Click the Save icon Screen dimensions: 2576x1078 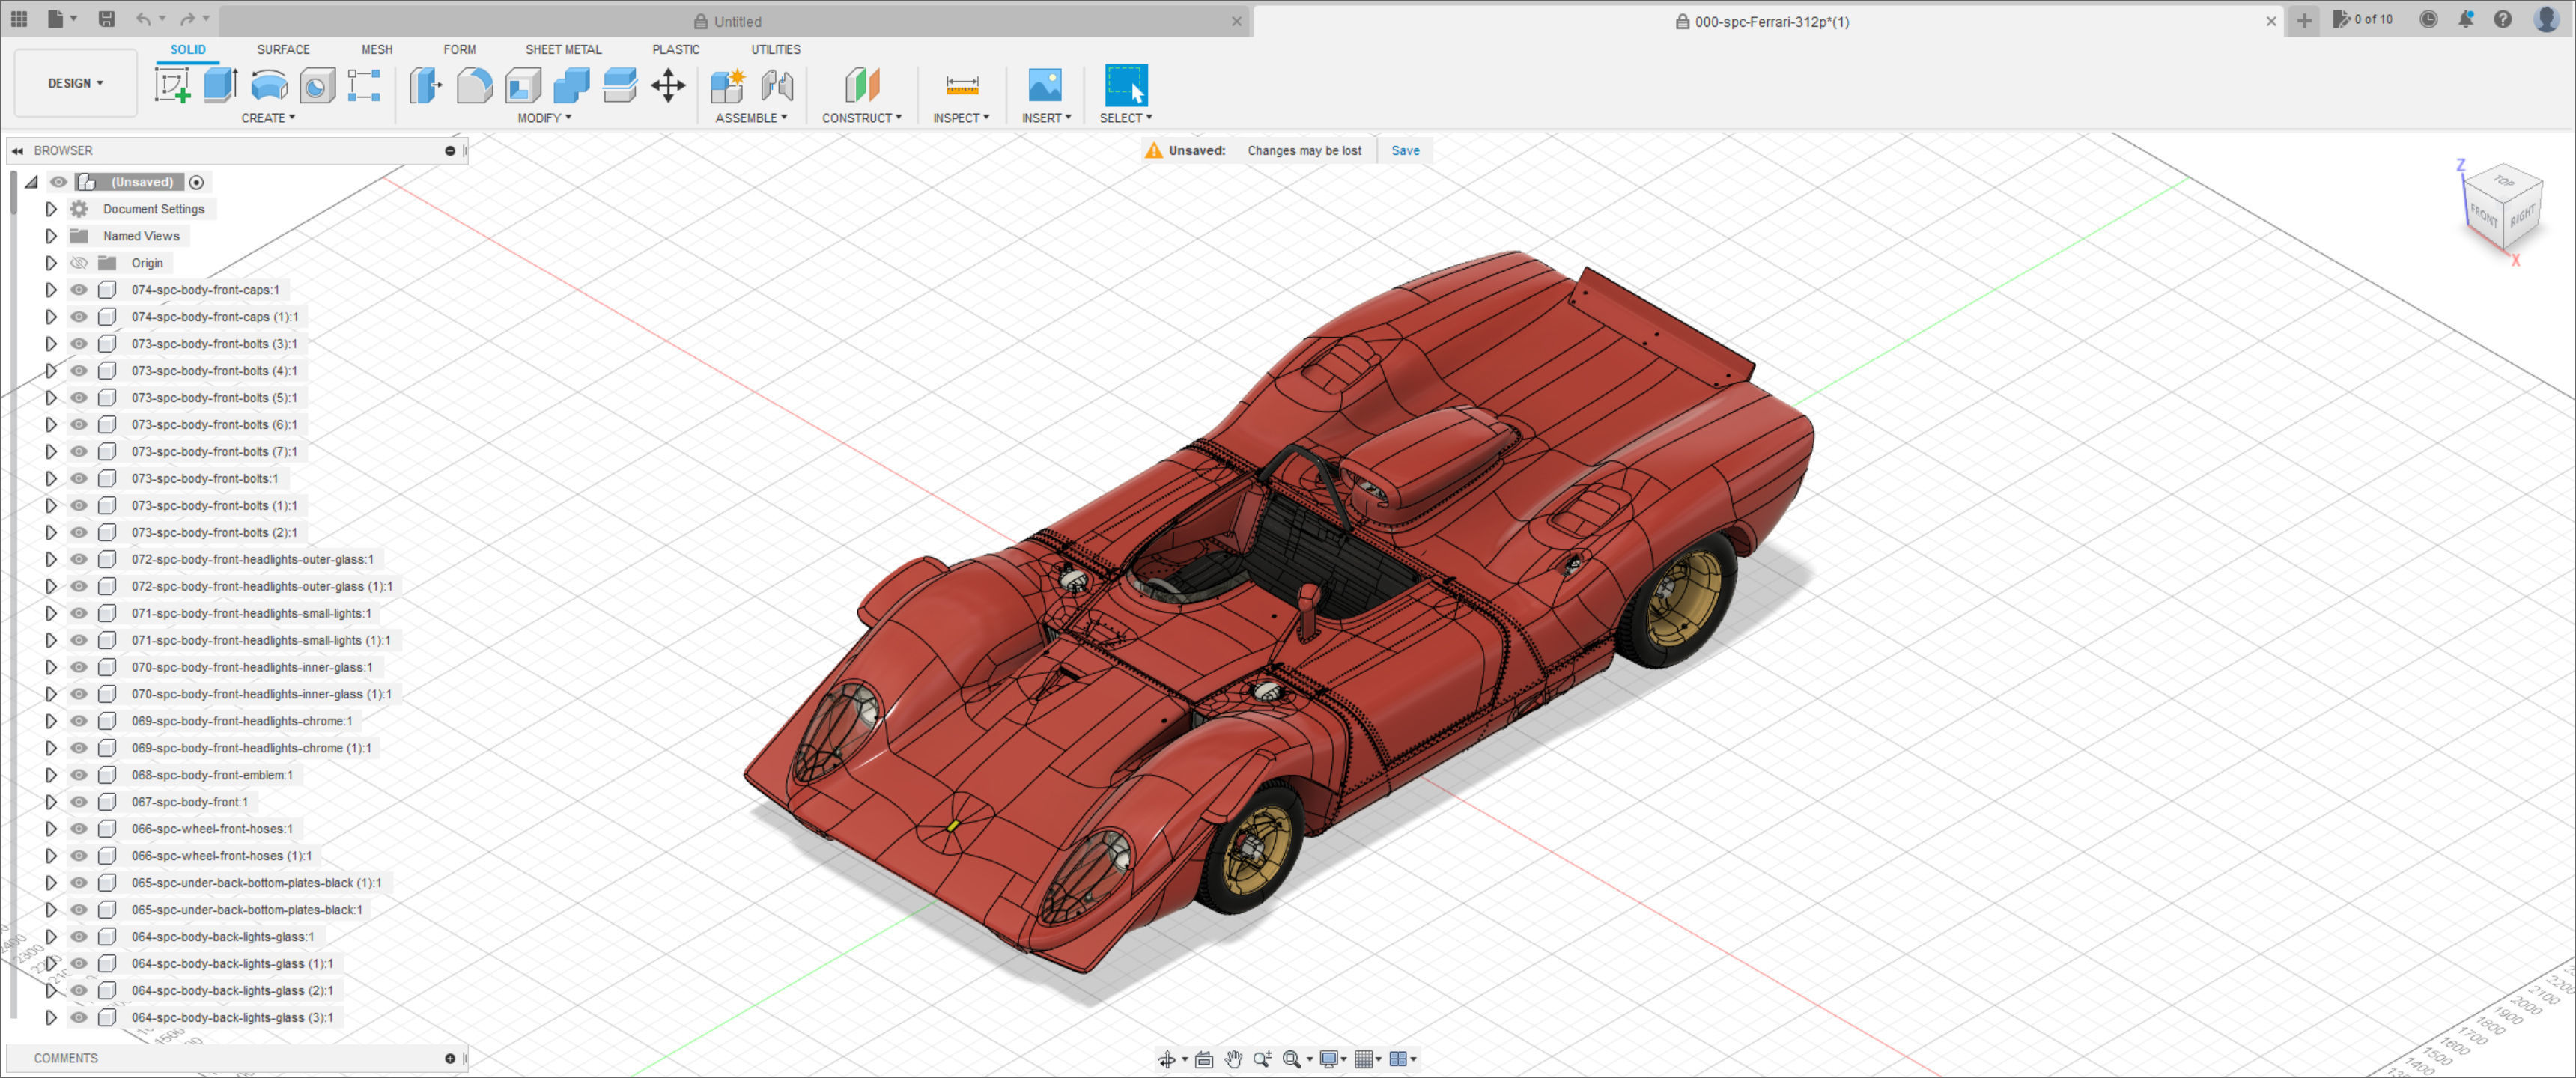click(x=107, y=19)
